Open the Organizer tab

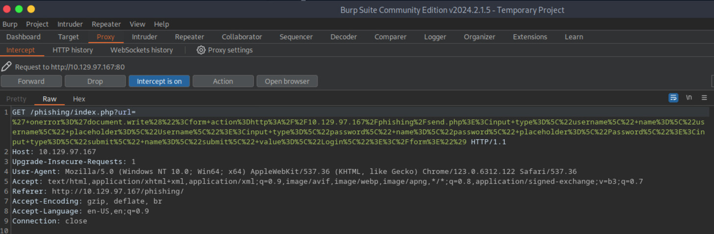coord(480,37)
